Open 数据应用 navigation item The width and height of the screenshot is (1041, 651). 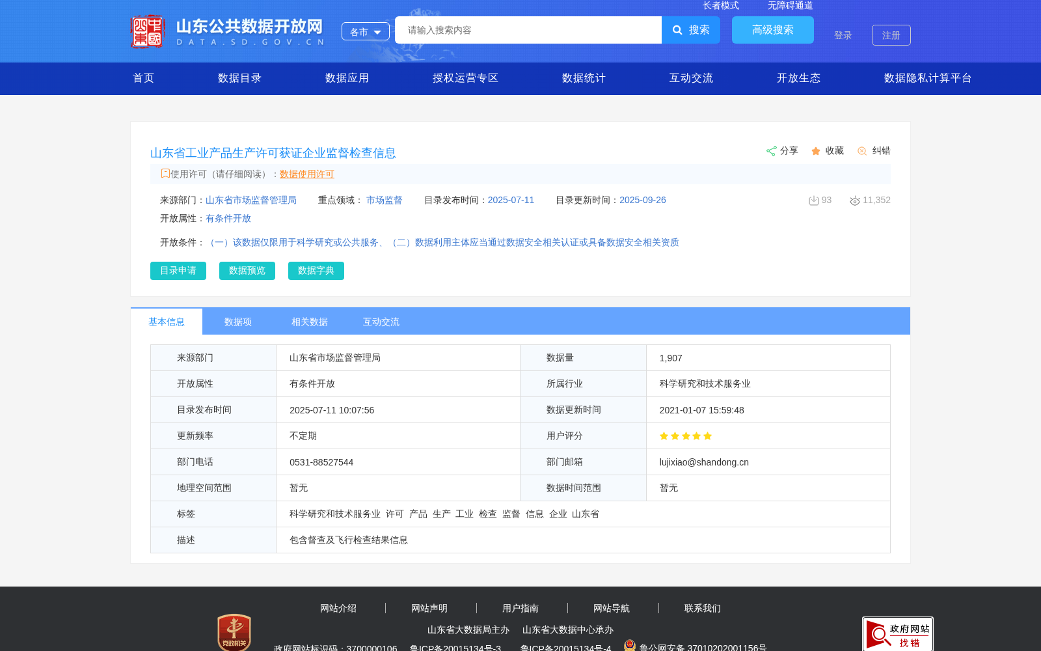[347, 78]
